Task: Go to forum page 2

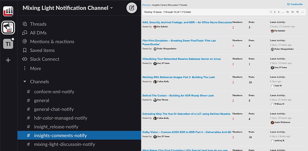Action: click(275, 12)
